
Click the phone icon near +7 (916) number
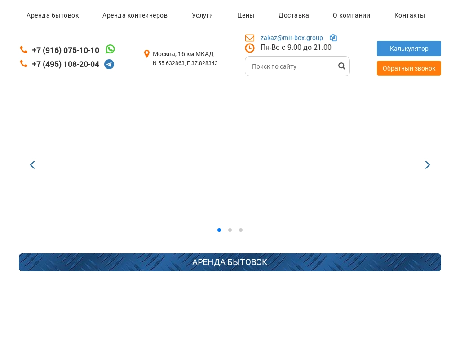click(24, 49)
